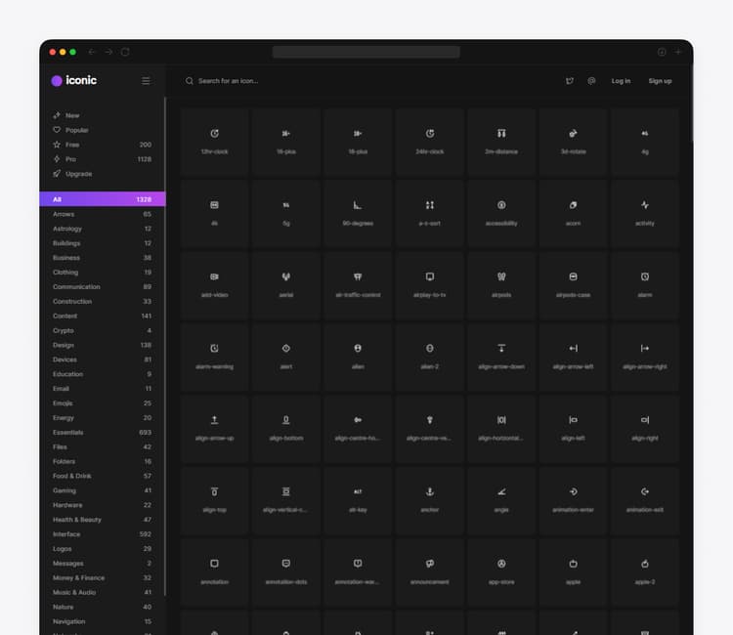Open the Arrows category
733x635 pixels.
pyautogui.click(x=102, y=214)
